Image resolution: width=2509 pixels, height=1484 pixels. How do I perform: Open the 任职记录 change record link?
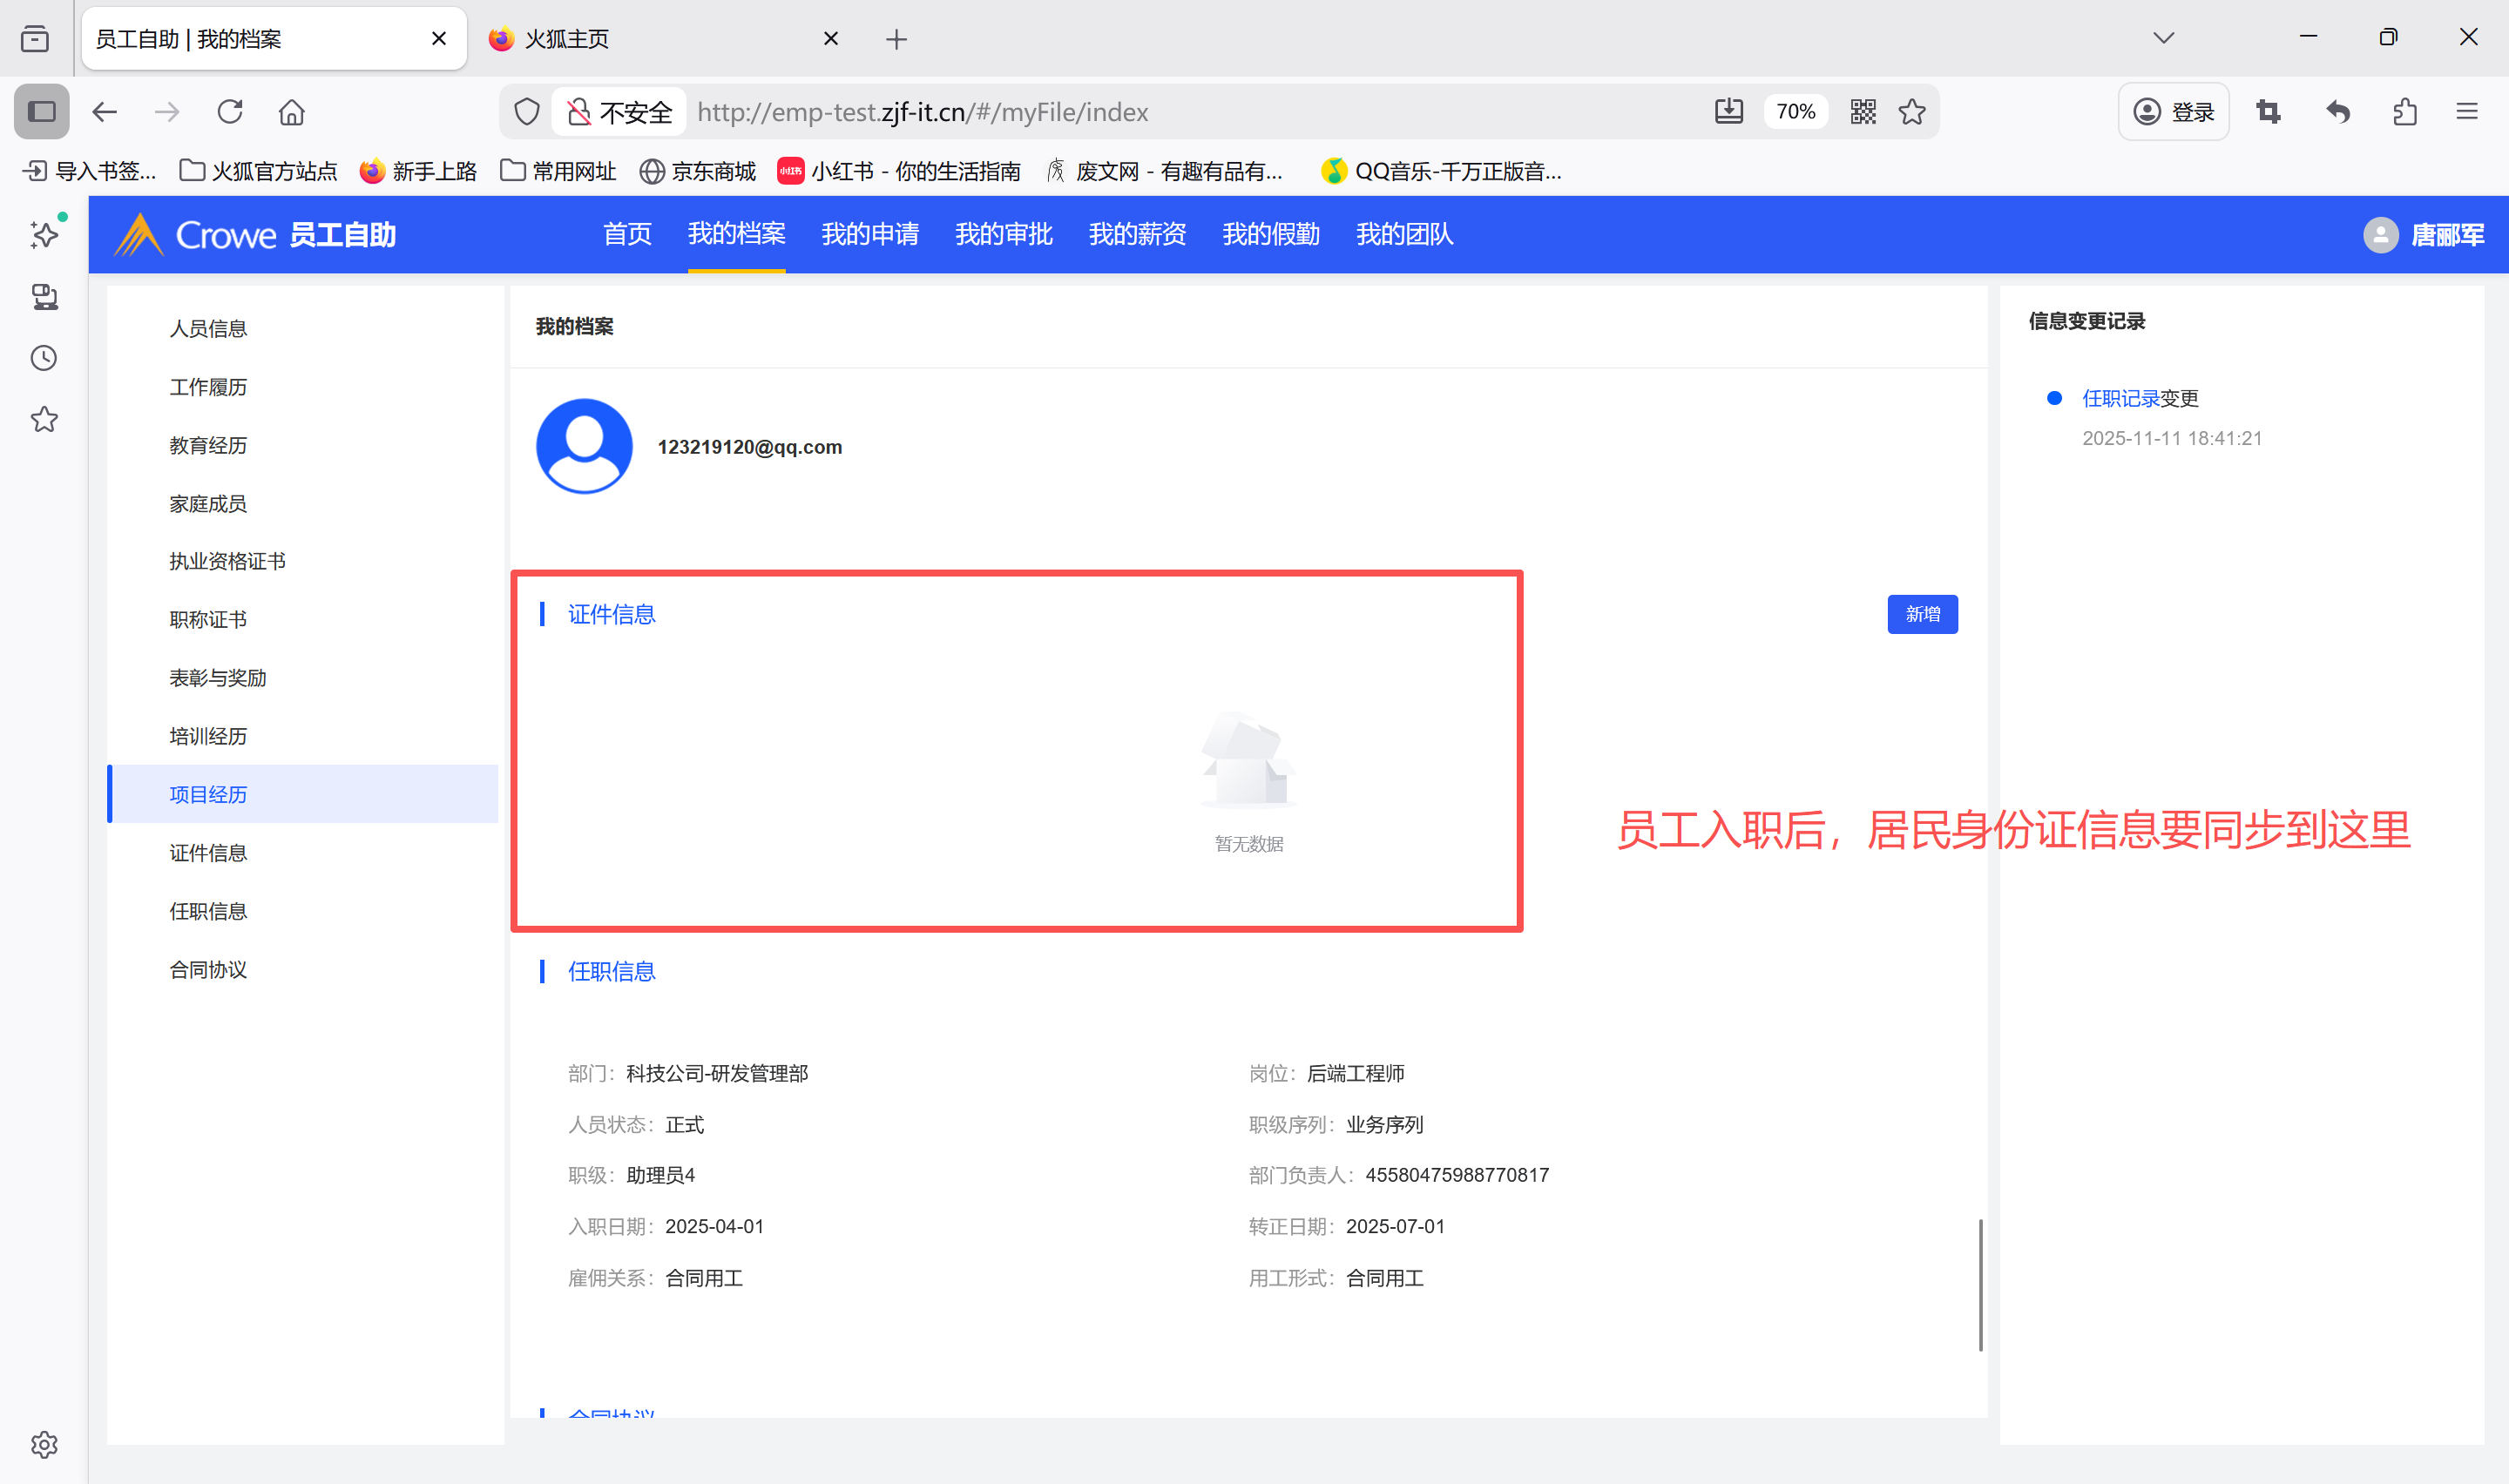(2120, 398)
